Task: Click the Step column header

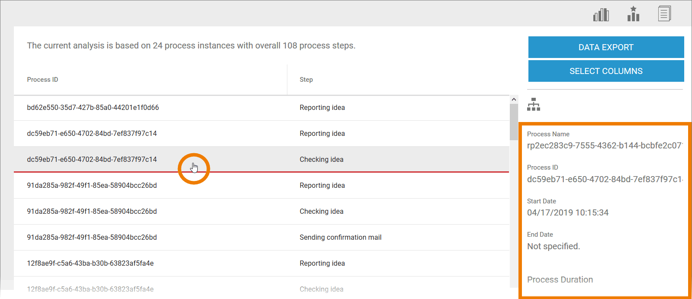Action: coord(306,80)
